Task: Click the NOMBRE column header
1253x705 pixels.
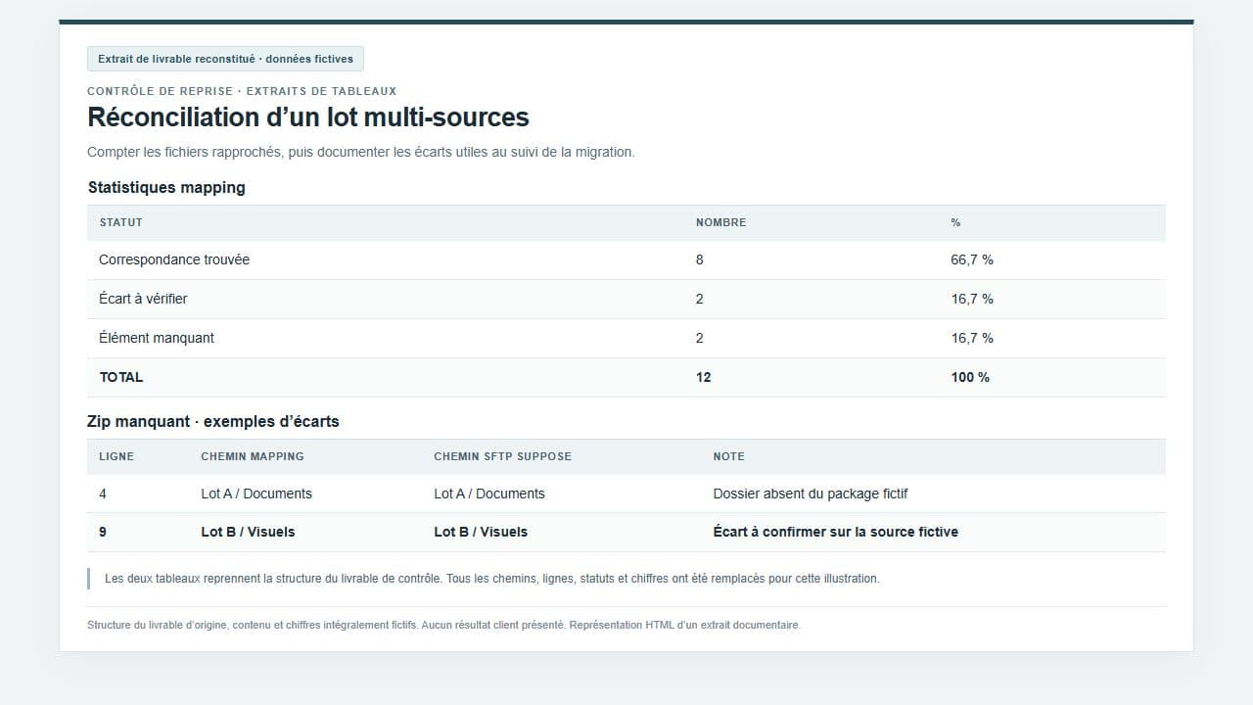Action: [x=721, y=222]
